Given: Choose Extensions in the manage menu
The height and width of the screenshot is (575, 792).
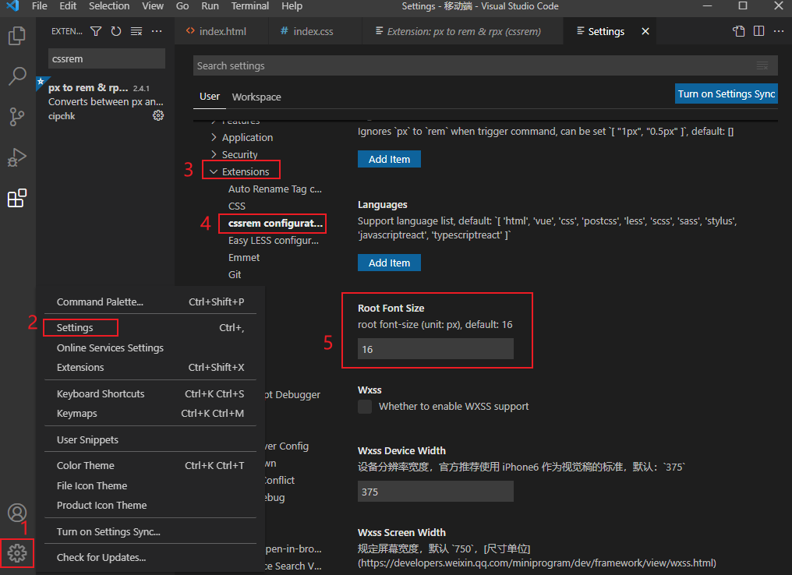Looking at the screenshot, I should [x=150, y=368].
